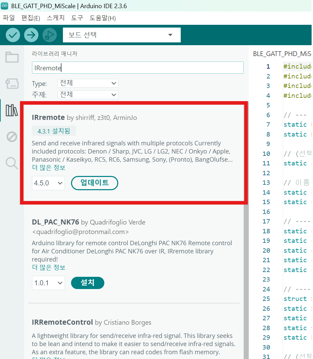The width and height of the screenshot is (313, 359).
Task: Click the IRremote library title
Action: 48,118
